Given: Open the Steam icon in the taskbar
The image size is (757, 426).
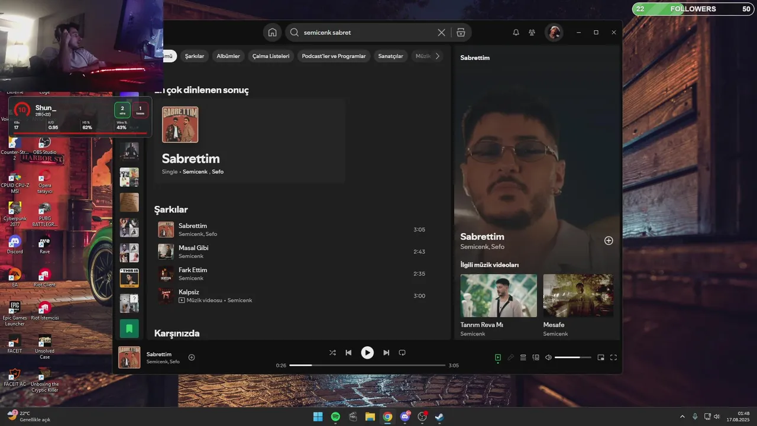Looking at the screenshot, I should pos(439,417).
